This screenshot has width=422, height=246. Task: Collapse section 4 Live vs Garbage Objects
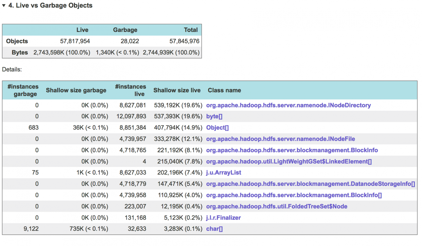coord(4,5)
